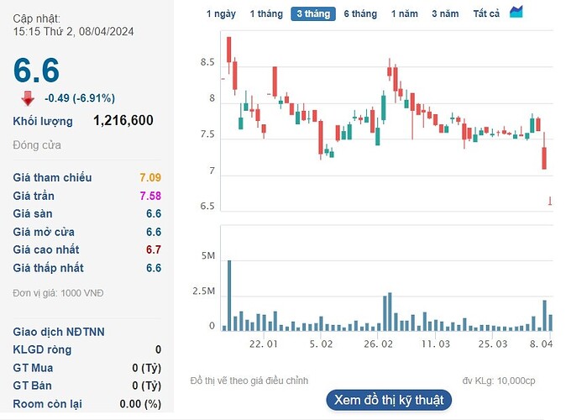Click the last red candlestick near 8.04
This screenshot has height=420, width=566.
(550, 201)
